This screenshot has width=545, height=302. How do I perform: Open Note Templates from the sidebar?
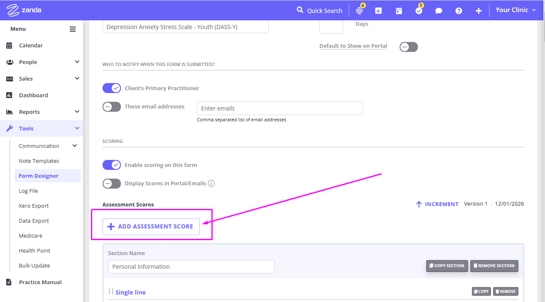click(39, 161)
